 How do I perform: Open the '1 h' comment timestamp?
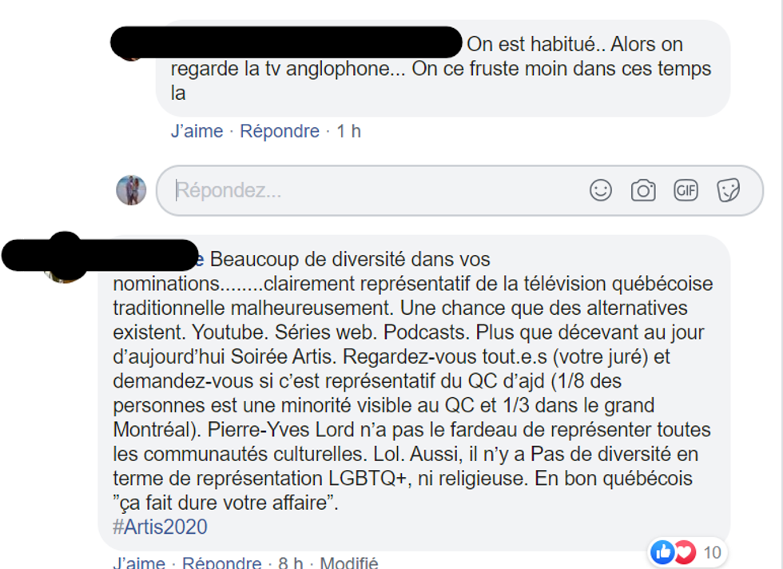pos(348,131)
